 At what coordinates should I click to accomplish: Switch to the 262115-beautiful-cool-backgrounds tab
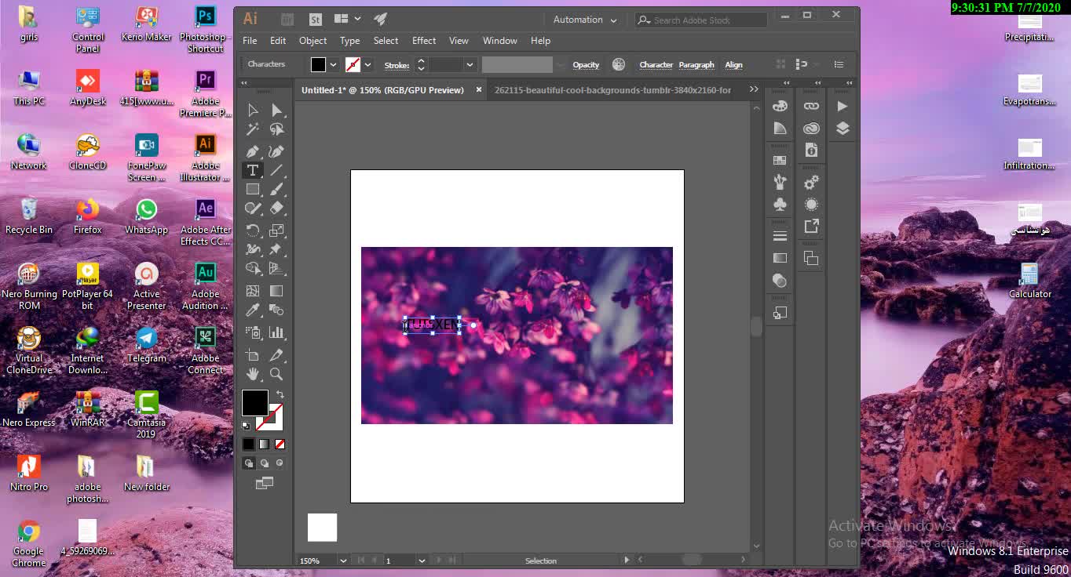coord(612,90)
